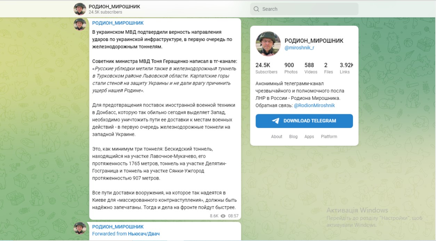Screen dimensions: 436x241
Task: Click the channel avatar in the header
Action: (80, 9)
